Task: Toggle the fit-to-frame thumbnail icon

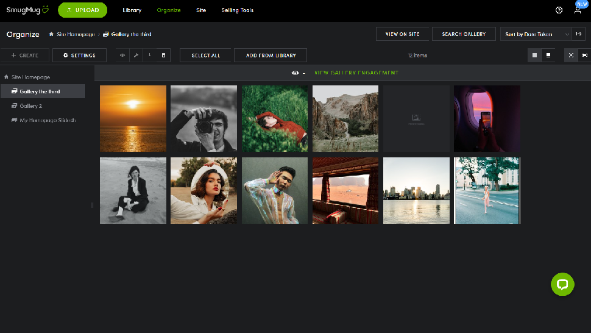Action: (x=571, y=56)
